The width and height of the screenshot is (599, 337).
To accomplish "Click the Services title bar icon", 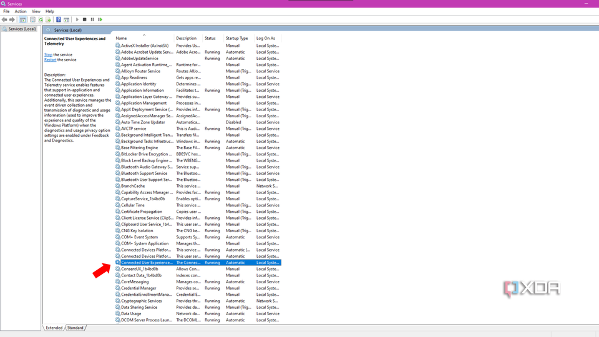I will (4, 4).
